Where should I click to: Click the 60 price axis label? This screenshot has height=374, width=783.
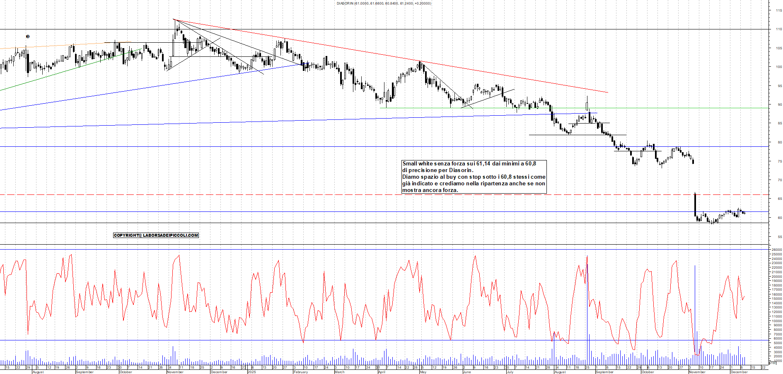click(x=780, y=218)
